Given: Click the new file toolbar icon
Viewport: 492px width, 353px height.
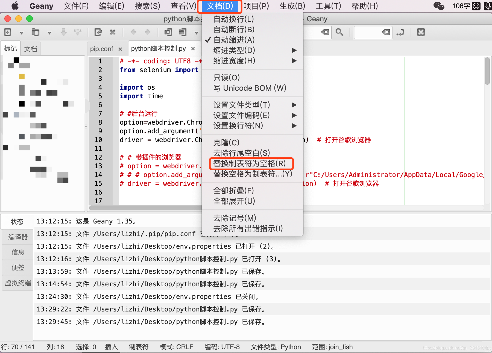Looking at the screenshot, I should (8, 32).
